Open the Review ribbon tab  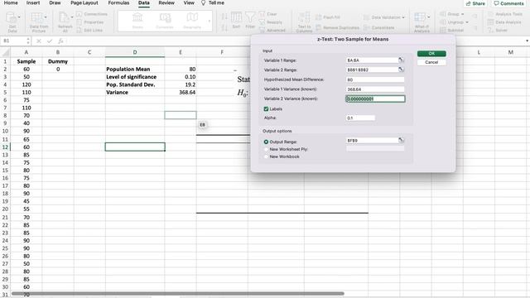[166, 2]
